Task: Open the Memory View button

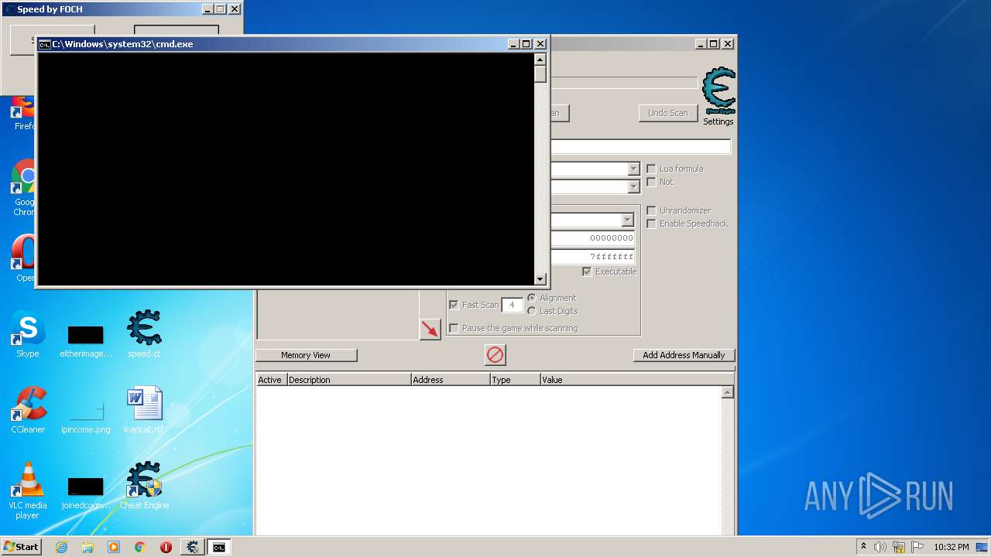Action: click(x=306, y=355)
